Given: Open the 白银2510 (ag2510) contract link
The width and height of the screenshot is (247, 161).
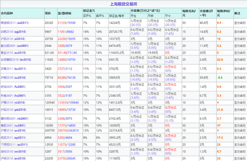Looking at the screenshot, I should tap(14, 32).
